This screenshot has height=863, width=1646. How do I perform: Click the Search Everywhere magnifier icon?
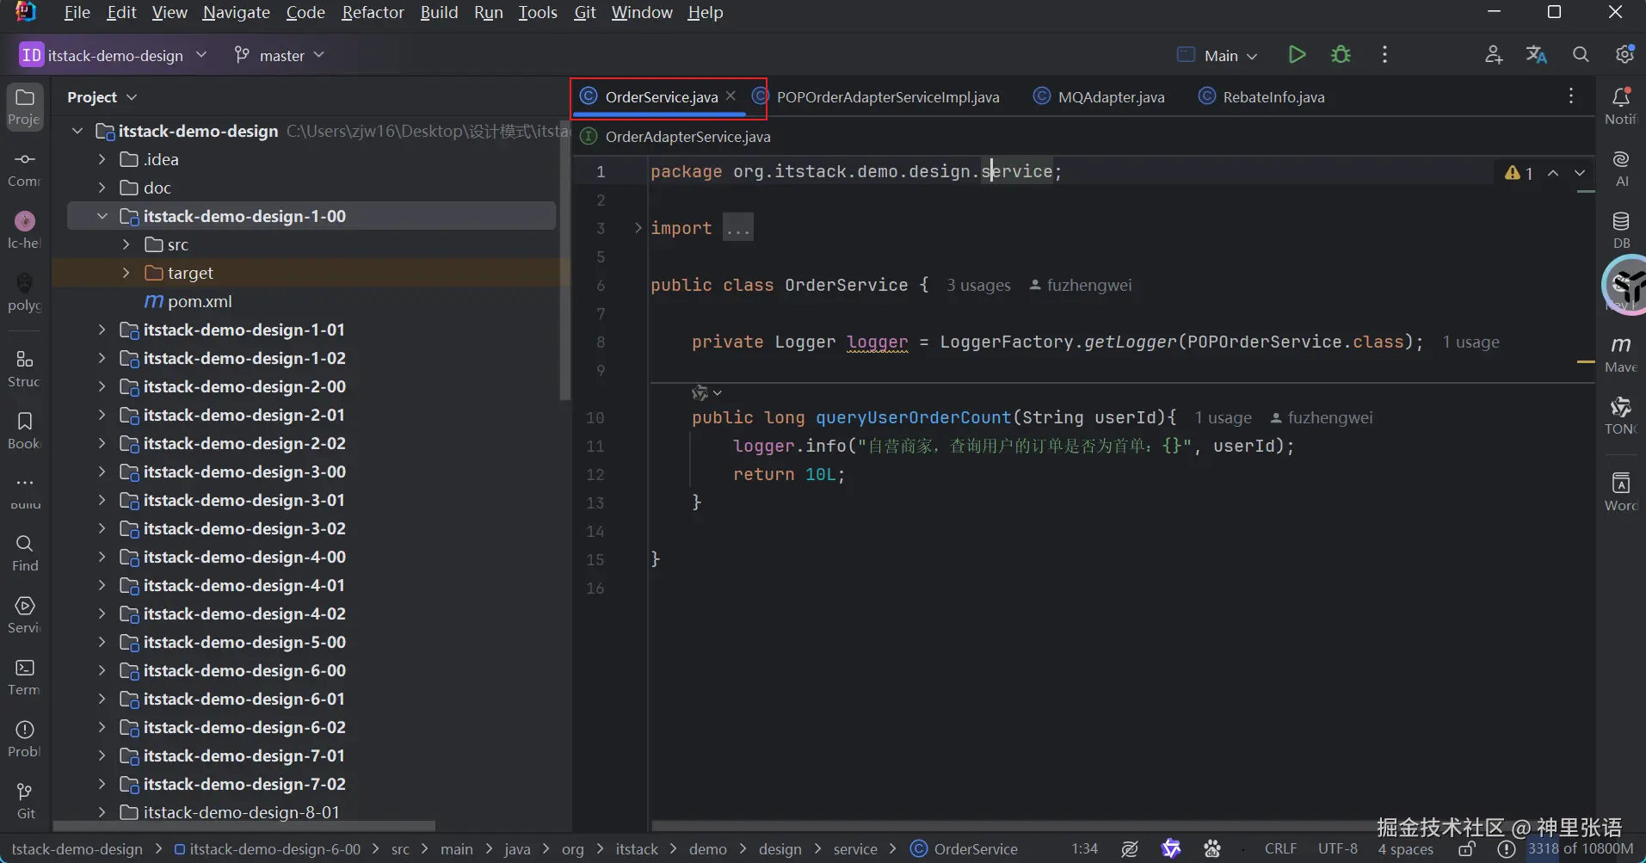1581,55
